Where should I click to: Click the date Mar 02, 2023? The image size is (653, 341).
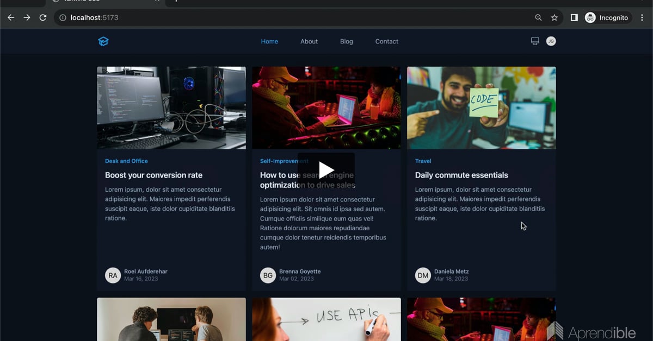297,279
